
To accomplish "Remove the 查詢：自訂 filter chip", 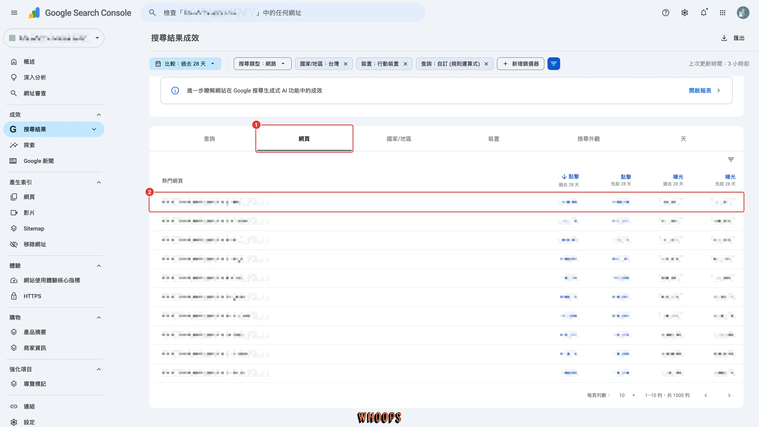I will [486, 64].
